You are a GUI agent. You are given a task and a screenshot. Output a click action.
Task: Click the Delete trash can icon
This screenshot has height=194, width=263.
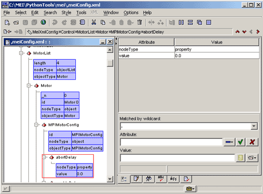click(139, 23)
